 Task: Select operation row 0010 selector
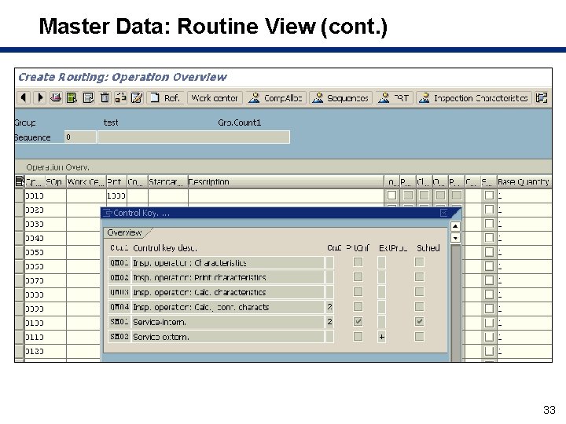coord(20,196)
